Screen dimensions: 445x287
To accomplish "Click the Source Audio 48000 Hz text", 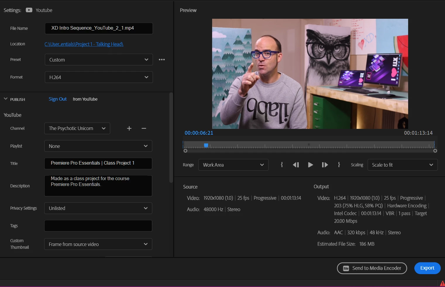I will (x=213, y=209).
